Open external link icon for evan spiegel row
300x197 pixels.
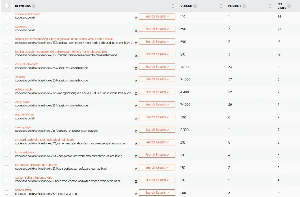136,131
